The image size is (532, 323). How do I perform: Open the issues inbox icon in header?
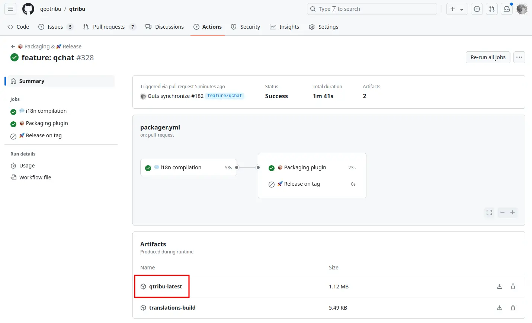click(477, 9)
